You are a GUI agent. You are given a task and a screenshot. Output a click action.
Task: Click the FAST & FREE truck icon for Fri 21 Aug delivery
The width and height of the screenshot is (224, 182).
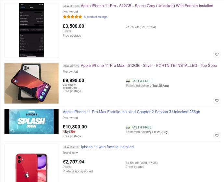point(128,127)
